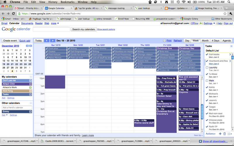Screen dimensions: 234x146
Task: Go to previous week arrow button
Action: pyautogui.click(x=47, y=41)
